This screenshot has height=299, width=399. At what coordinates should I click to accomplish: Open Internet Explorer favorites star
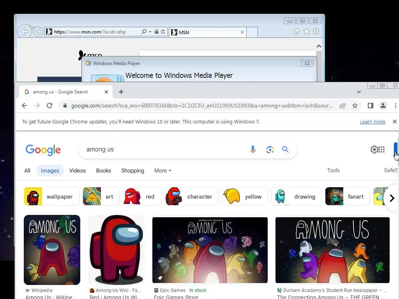pos(306,31)
